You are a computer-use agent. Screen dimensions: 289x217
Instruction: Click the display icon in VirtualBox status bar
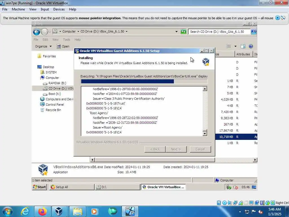251,203
